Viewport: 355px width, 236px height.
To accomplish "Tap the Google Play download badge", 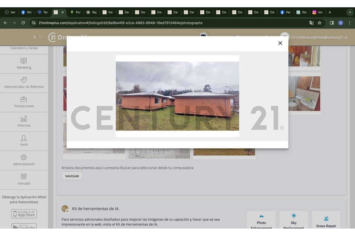I will click(x=24, y=226).
